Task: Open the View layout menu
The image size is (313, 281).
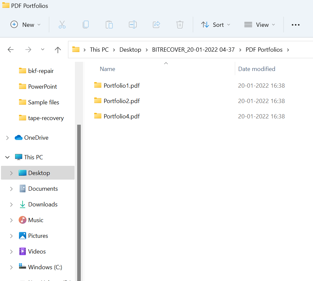Action: point(260,25)
